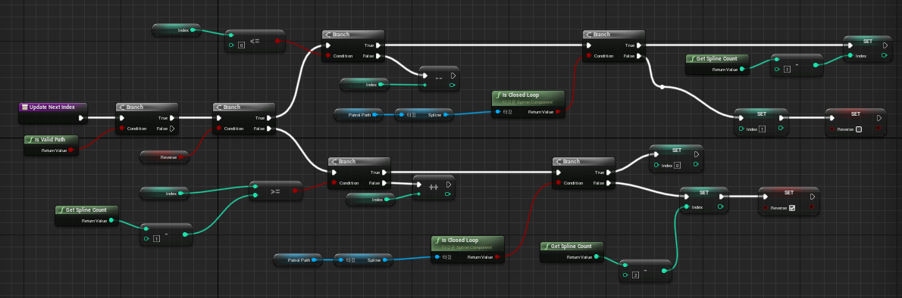The image size is (902, 298).
Task: Select the reroute knot on the white exec wire
Action: click(662, 87)
